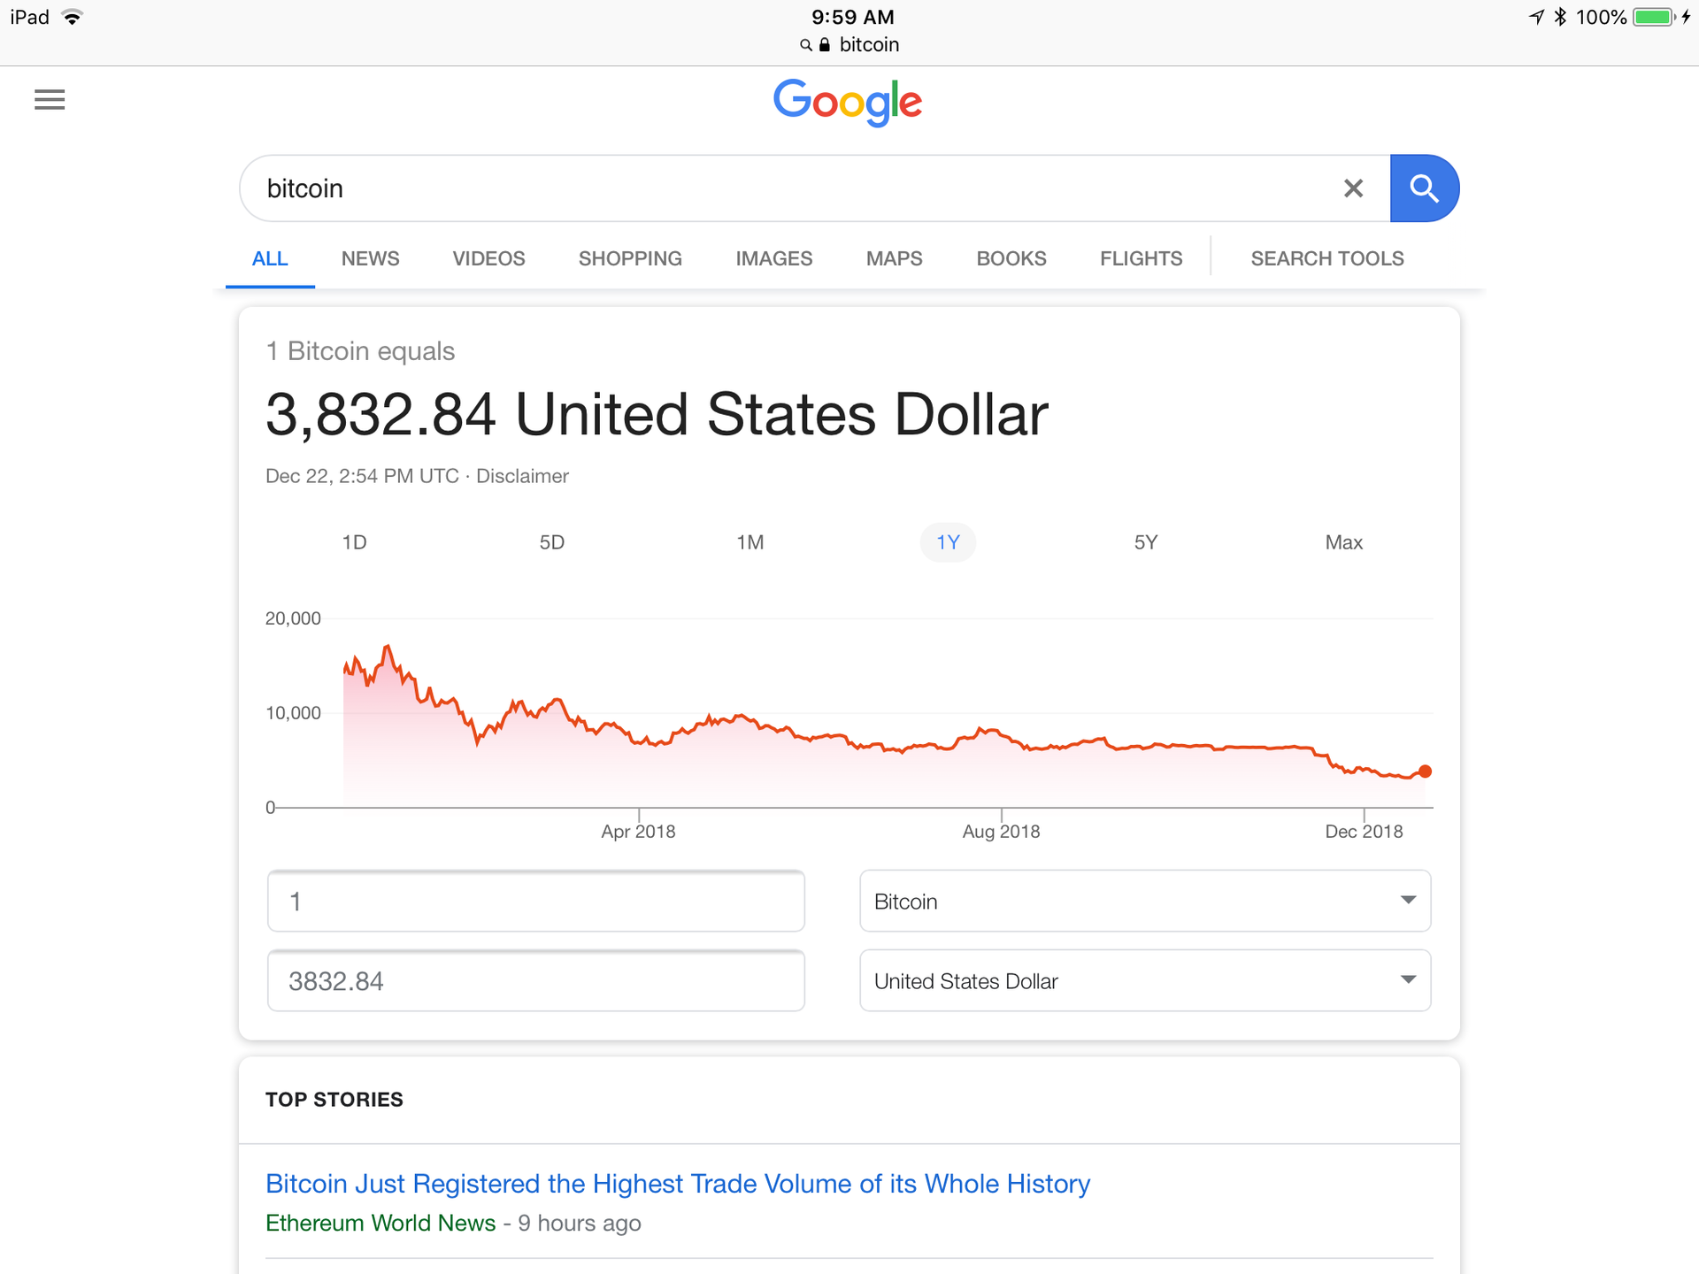The height and width of the screenshot is (1274, 1699).
Task: Tap the battery icon in status bar
Action: (x=1652, y=17)
